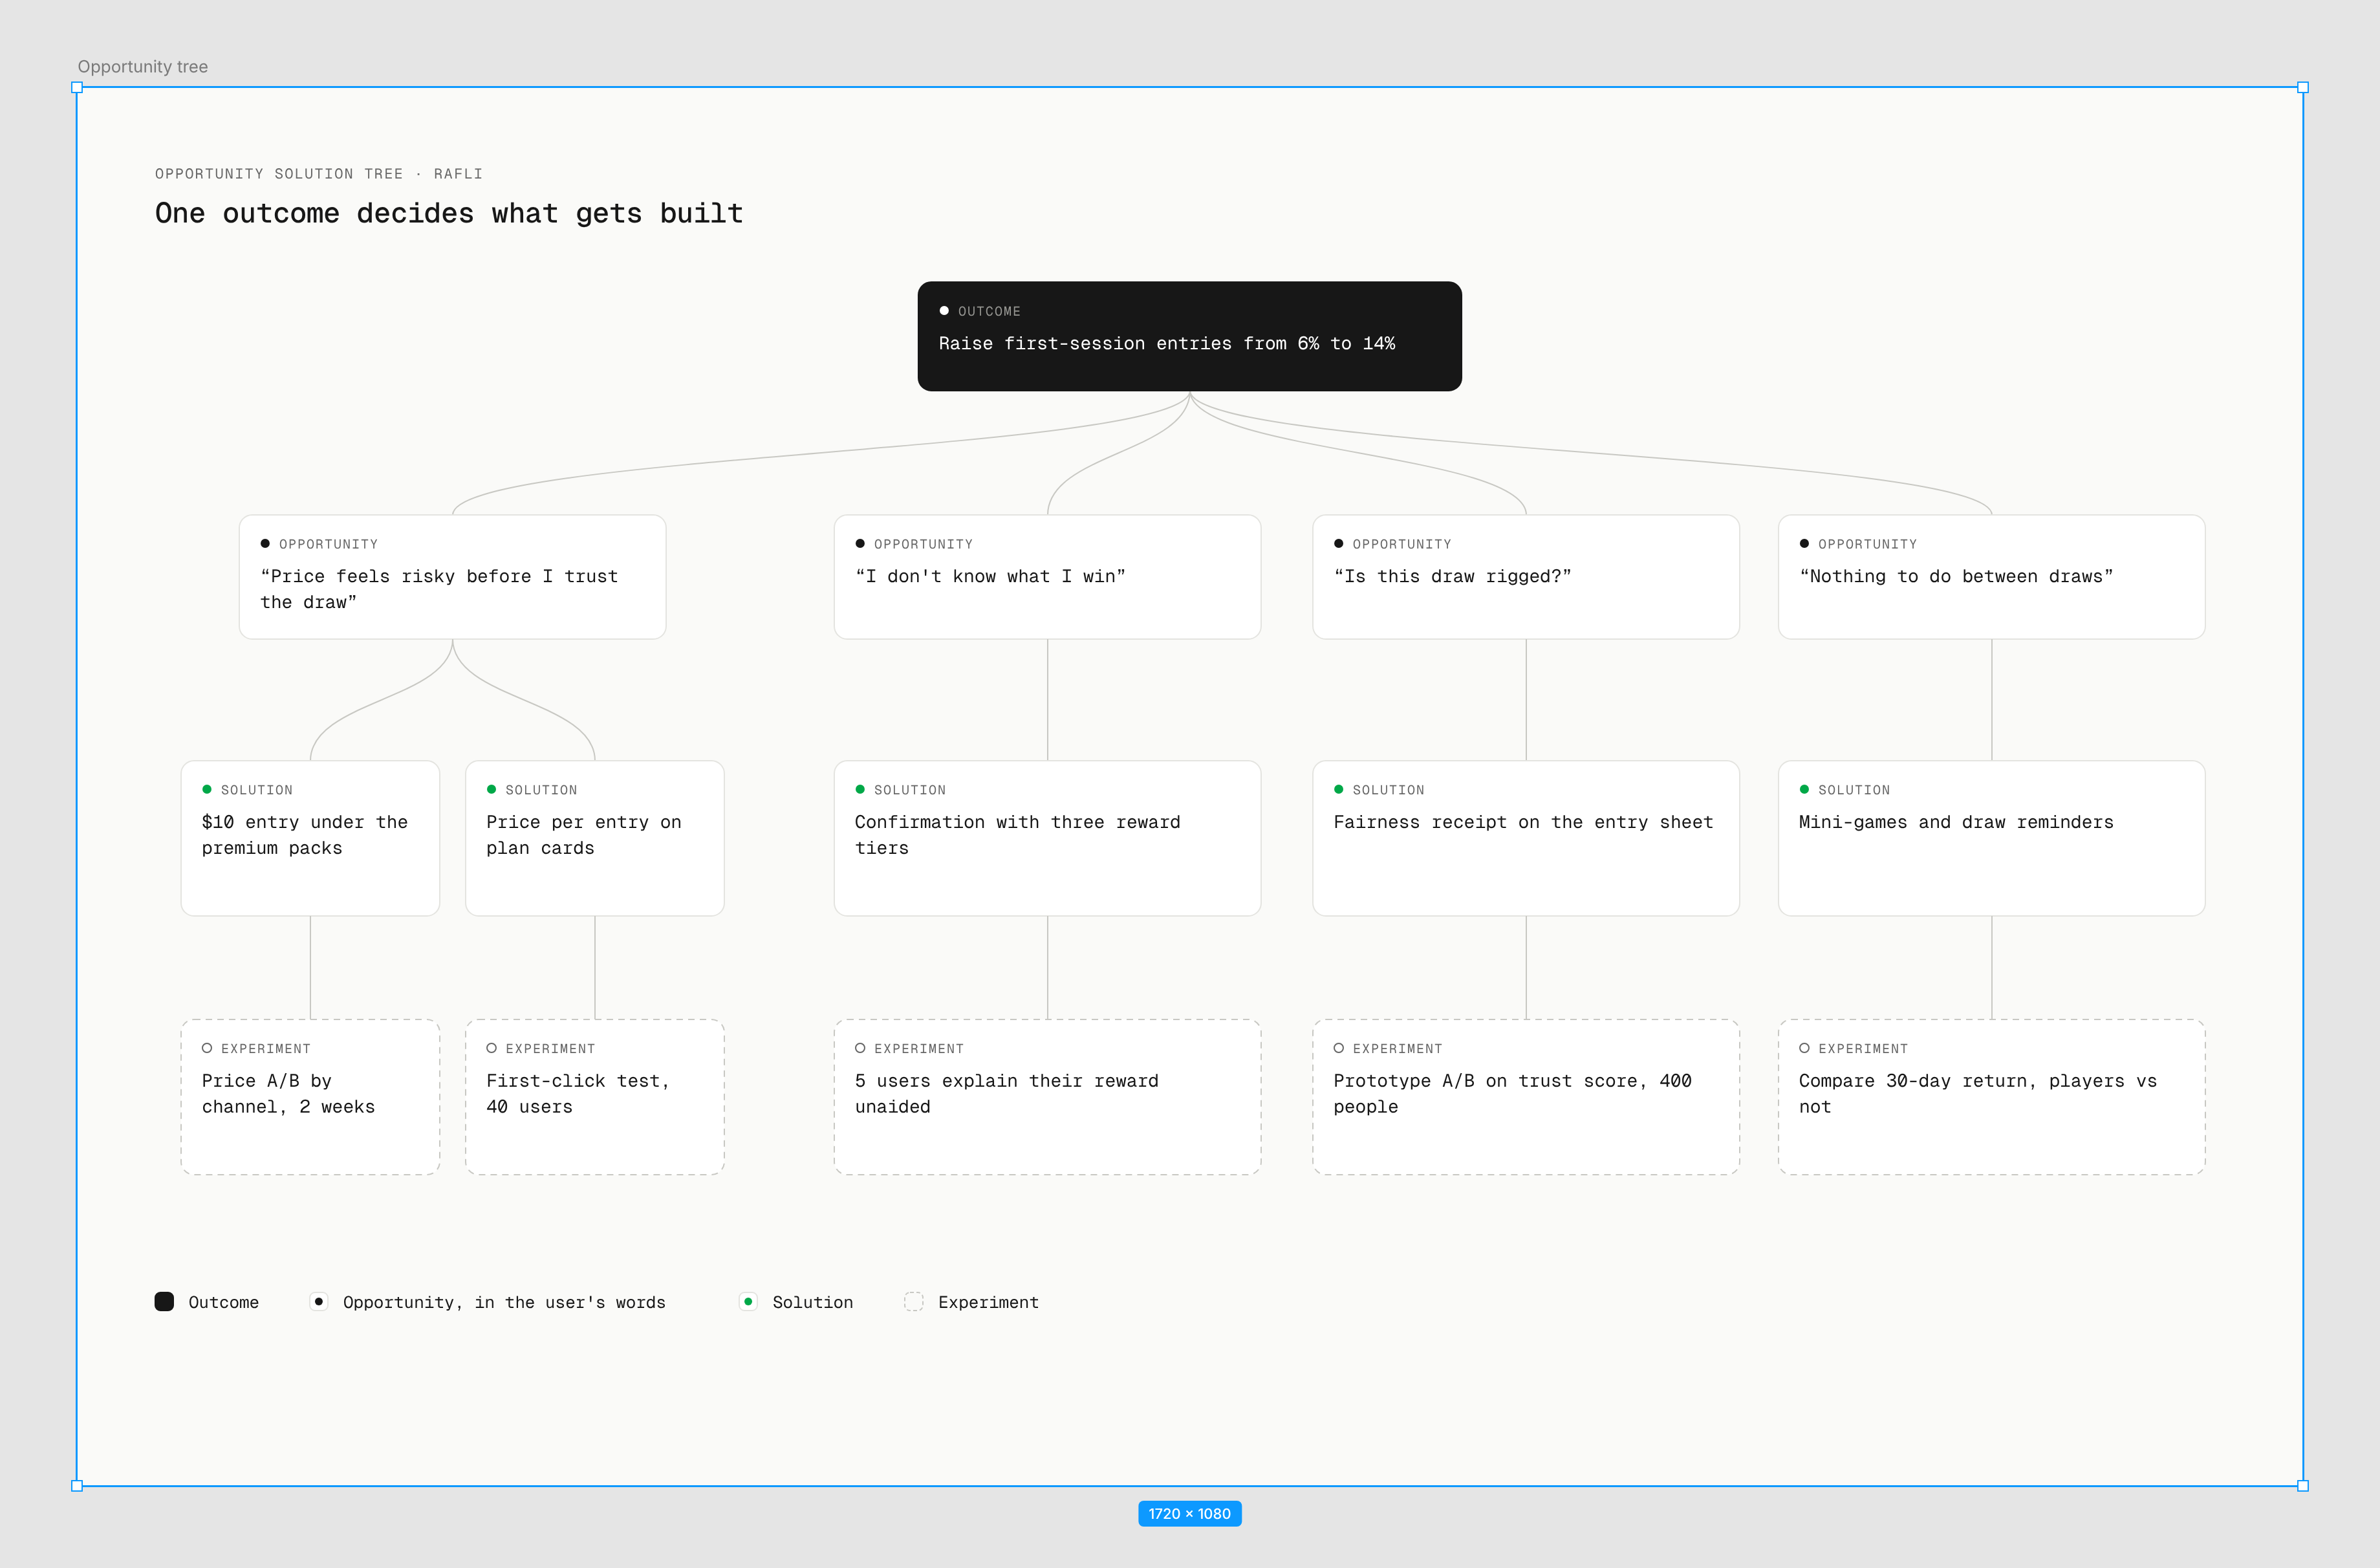Screen dimensions: 2380x1568
Task: Click the 'Outcome' legend label
Action: click(224, 1302)
